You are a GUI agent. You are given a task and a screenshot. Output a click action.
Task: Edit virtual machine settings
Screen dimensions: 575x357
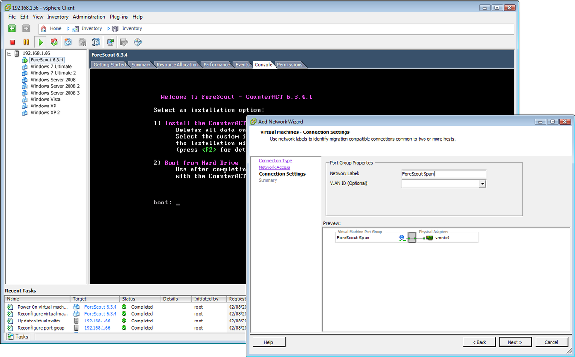point(124,42)
